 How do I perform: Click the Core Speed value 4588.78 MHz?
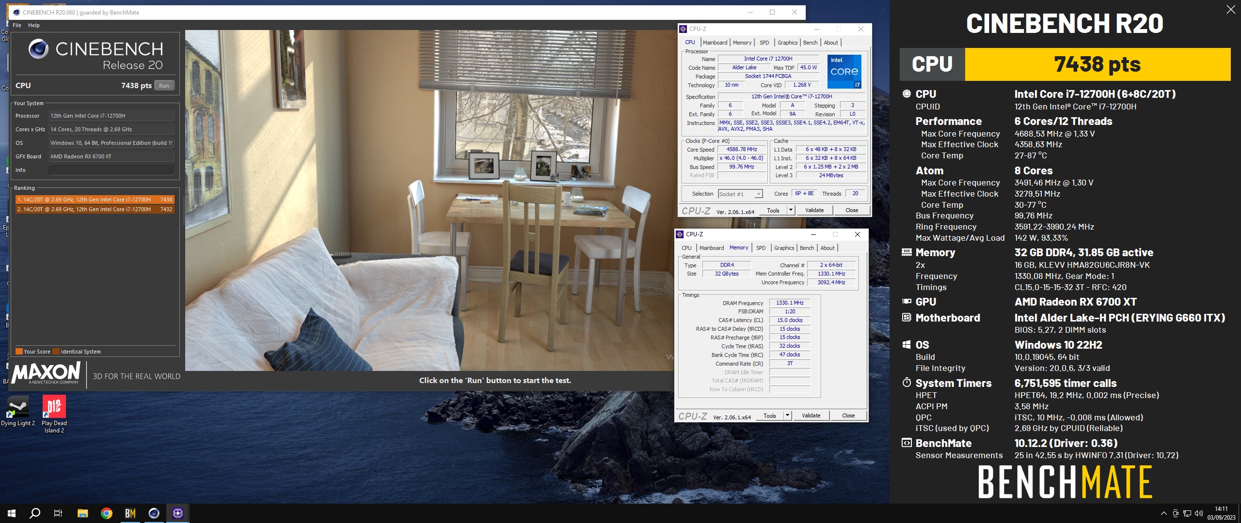(x=742, y=149)
